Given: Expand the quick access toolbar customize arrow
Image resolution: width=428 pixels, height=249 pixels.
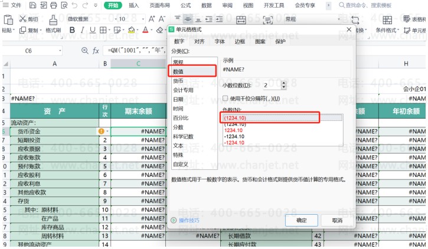Looking at the screenshot, I should tap(96, 5).
